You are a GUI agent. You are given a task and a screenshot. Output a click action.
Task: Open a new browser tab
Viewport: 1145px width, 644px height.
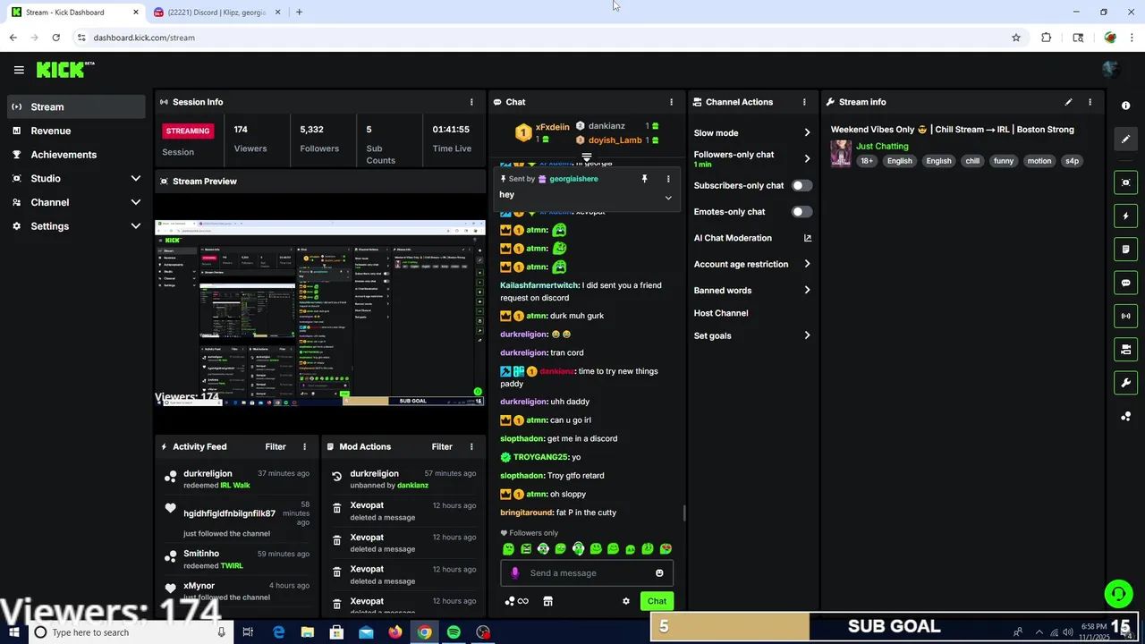(299, 12)
